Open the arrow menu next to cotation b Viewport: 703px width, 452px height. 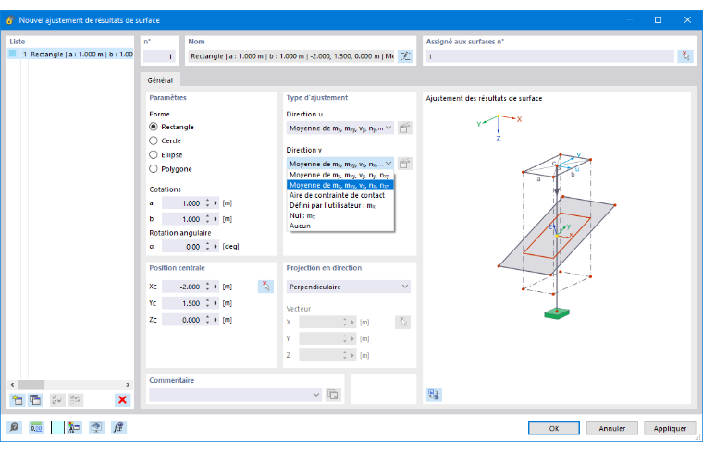[216, 219]
